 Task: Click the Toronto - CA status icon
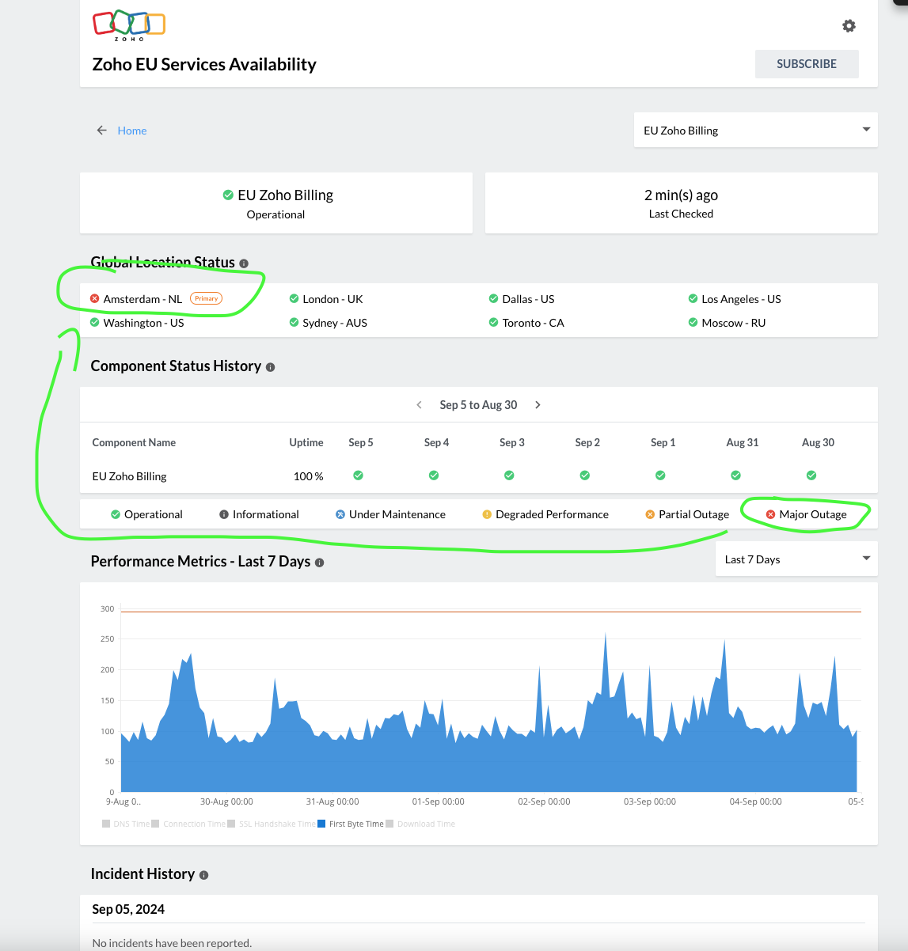[x=494, y=323]
